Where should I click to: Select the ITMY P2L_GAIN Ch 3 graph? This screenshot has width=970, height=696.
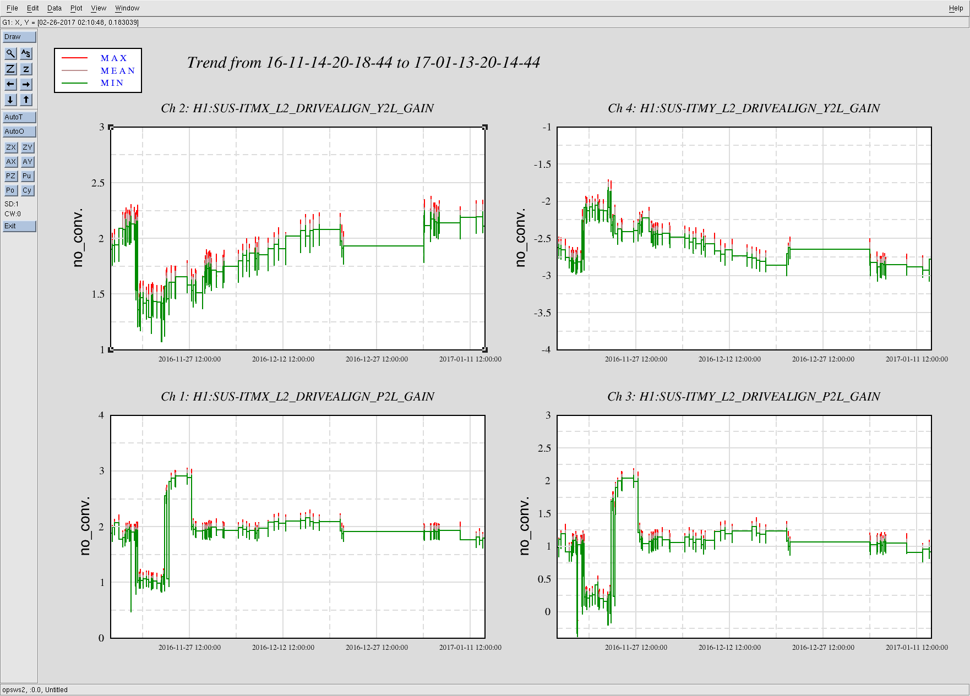click(x=744, y=527)
